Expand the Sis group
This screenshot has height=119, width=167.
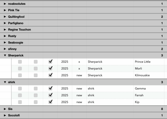click(5, 109)
